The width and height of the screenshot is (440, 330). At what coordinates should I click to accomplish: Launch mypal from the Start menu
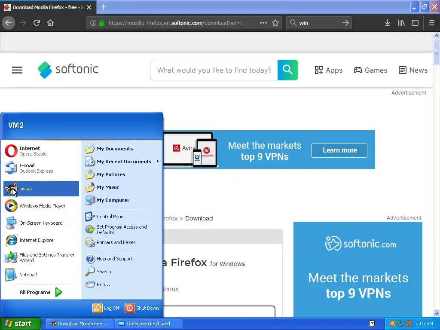41,189
